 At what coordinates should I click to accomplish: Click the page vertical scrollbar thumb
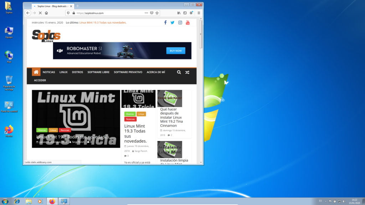(201, 34)
